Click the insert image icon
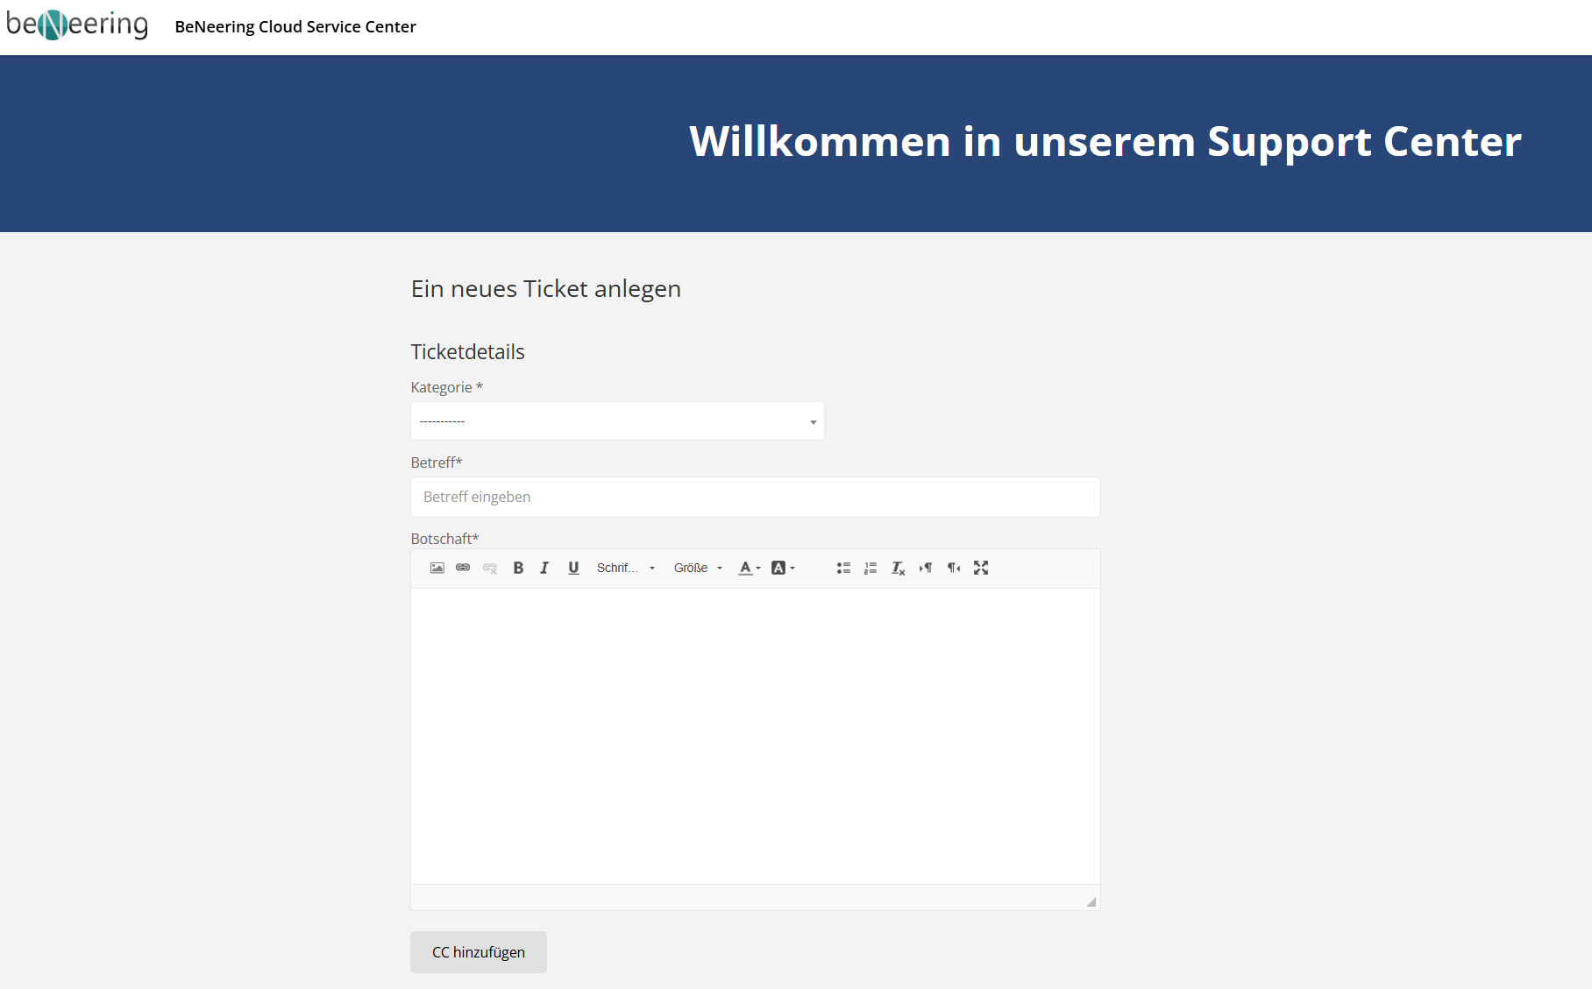The width and height of the screenshot is (1592, 989). [x=437, y=568]
